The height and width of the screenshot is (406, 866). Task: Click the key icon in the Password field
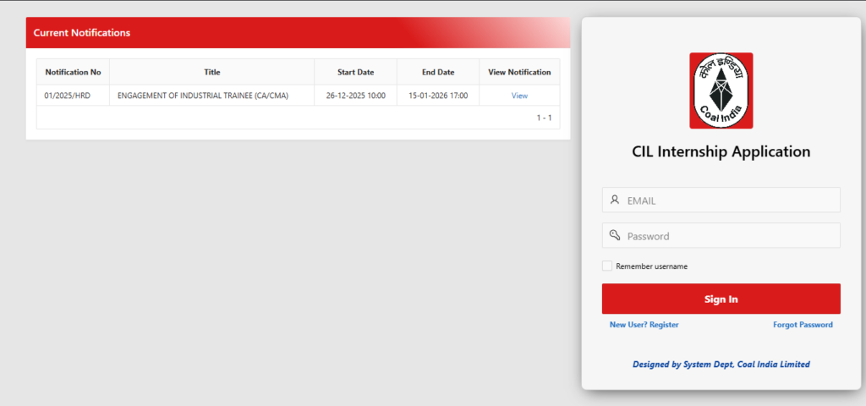[615, 235]
